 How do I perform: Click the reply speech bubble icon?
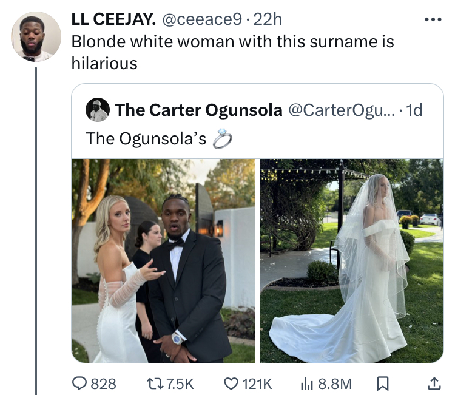tap(80, 383)
